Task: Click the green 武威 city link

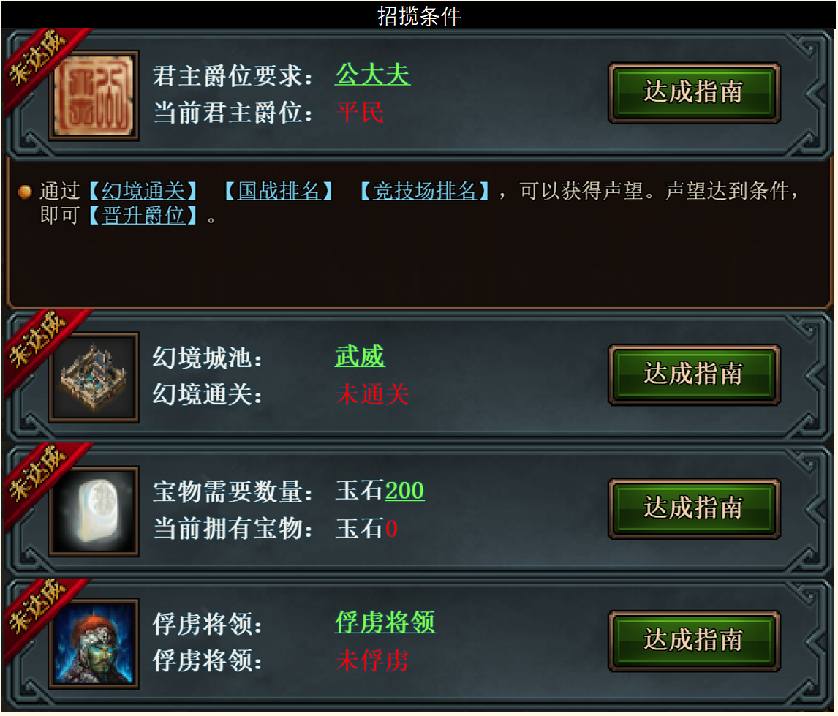Action: [360, 356]
